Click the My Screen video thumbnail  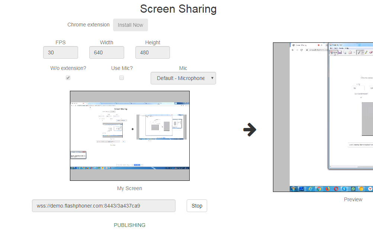coord(130,136)
